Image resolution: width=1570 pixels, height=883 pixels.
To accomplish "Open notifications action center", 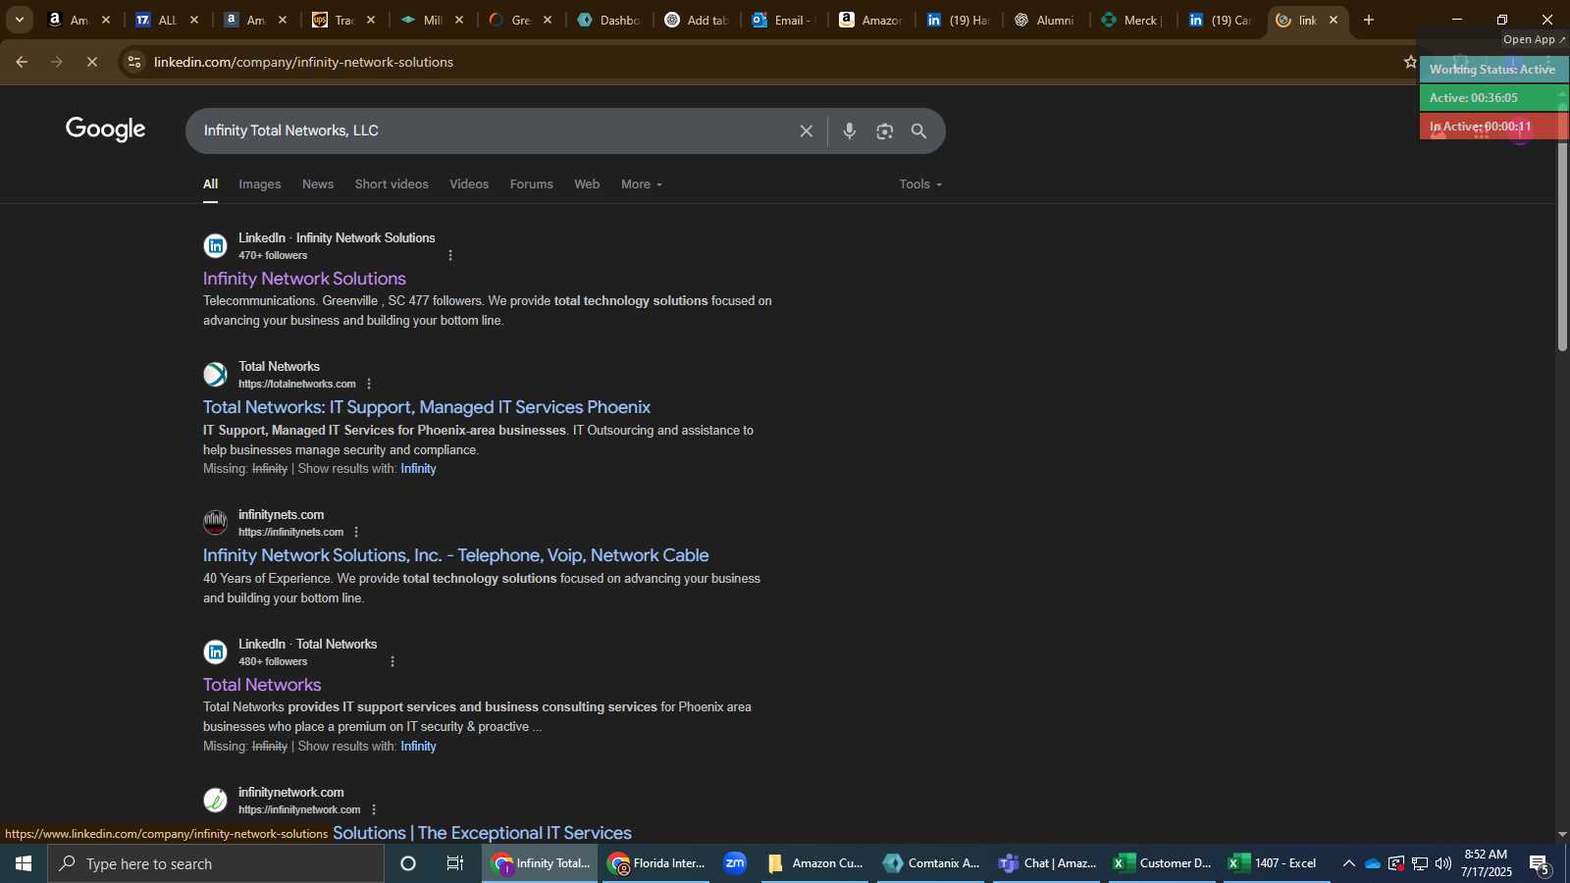I will [1540, 864].
